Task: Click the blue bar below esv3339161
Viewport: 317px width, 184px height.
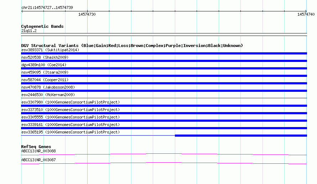Action: coord(164,128)
